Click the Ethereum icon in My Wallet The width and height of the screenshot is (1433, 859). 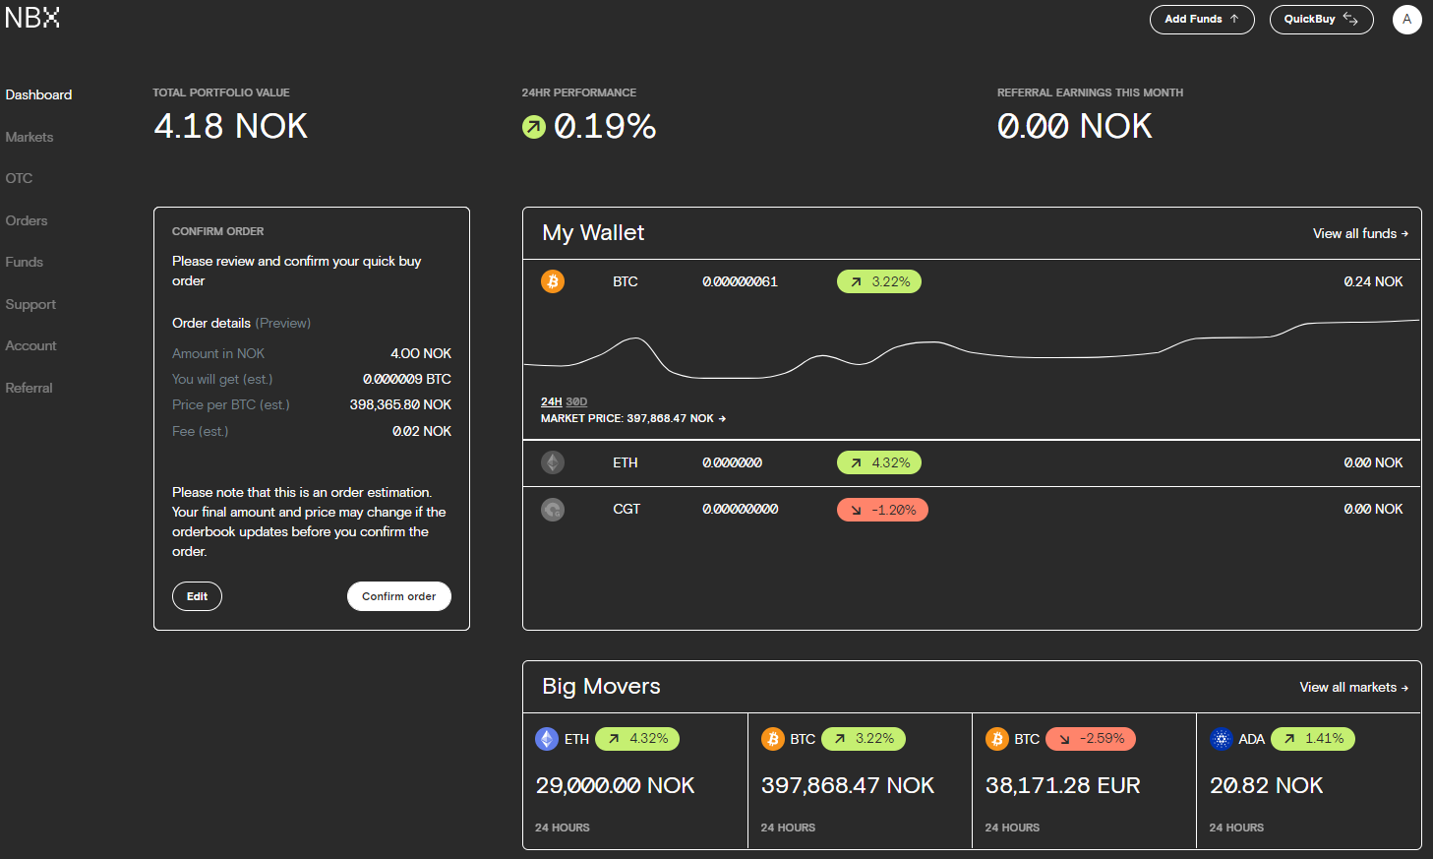coord(553,462)
